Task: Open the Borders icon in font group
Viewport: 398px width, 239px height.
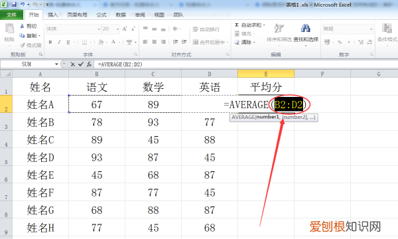Action: [x=84, y=42]
